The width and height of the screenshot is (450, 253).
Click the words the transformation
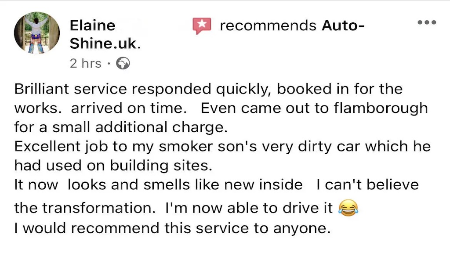[x=85, y=208]
